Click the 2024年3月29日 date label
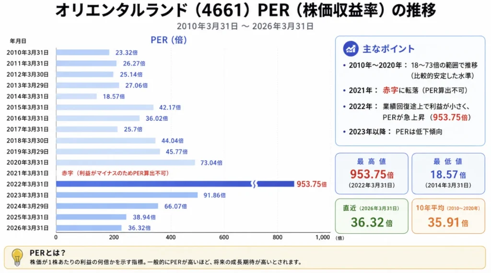 pyautogui.click(x=27, y=206)
